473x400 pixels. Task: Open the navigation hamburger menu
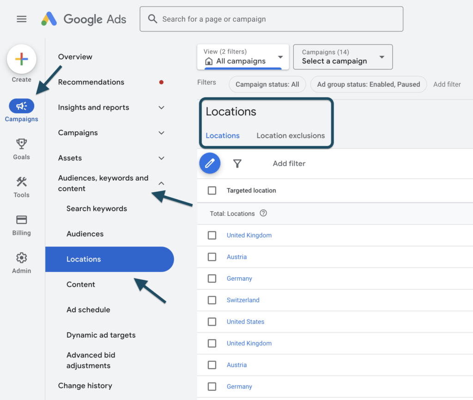click(21, 19)
